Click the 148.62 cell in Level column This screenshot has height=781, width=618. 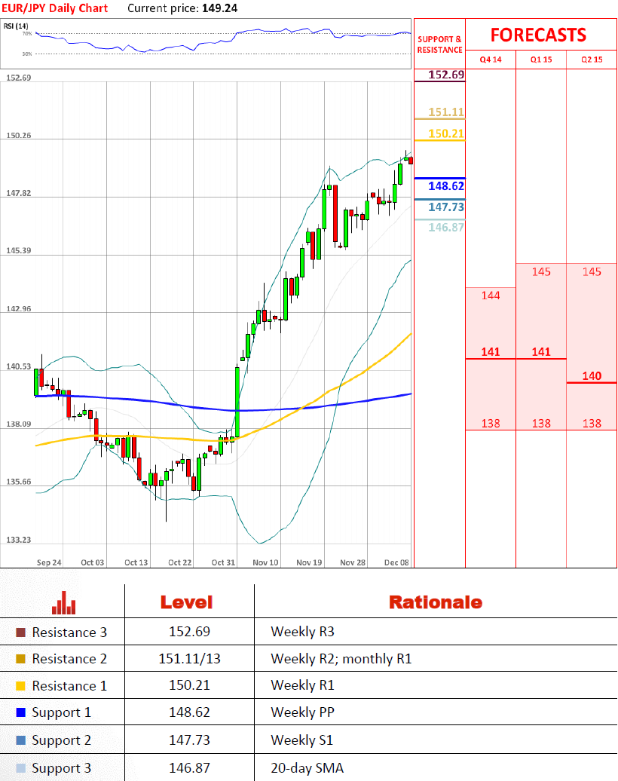pos(189,712)
